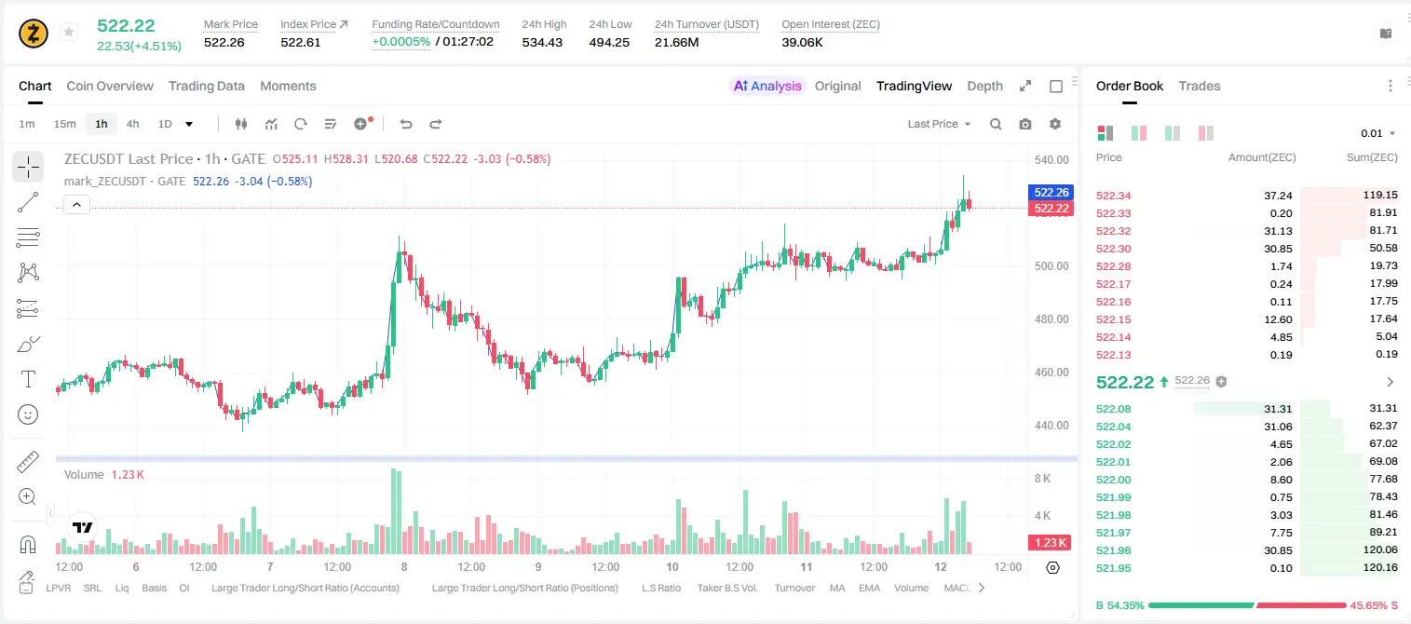
Task: Activate the ruler measure tool
Action: coord(28,462)
